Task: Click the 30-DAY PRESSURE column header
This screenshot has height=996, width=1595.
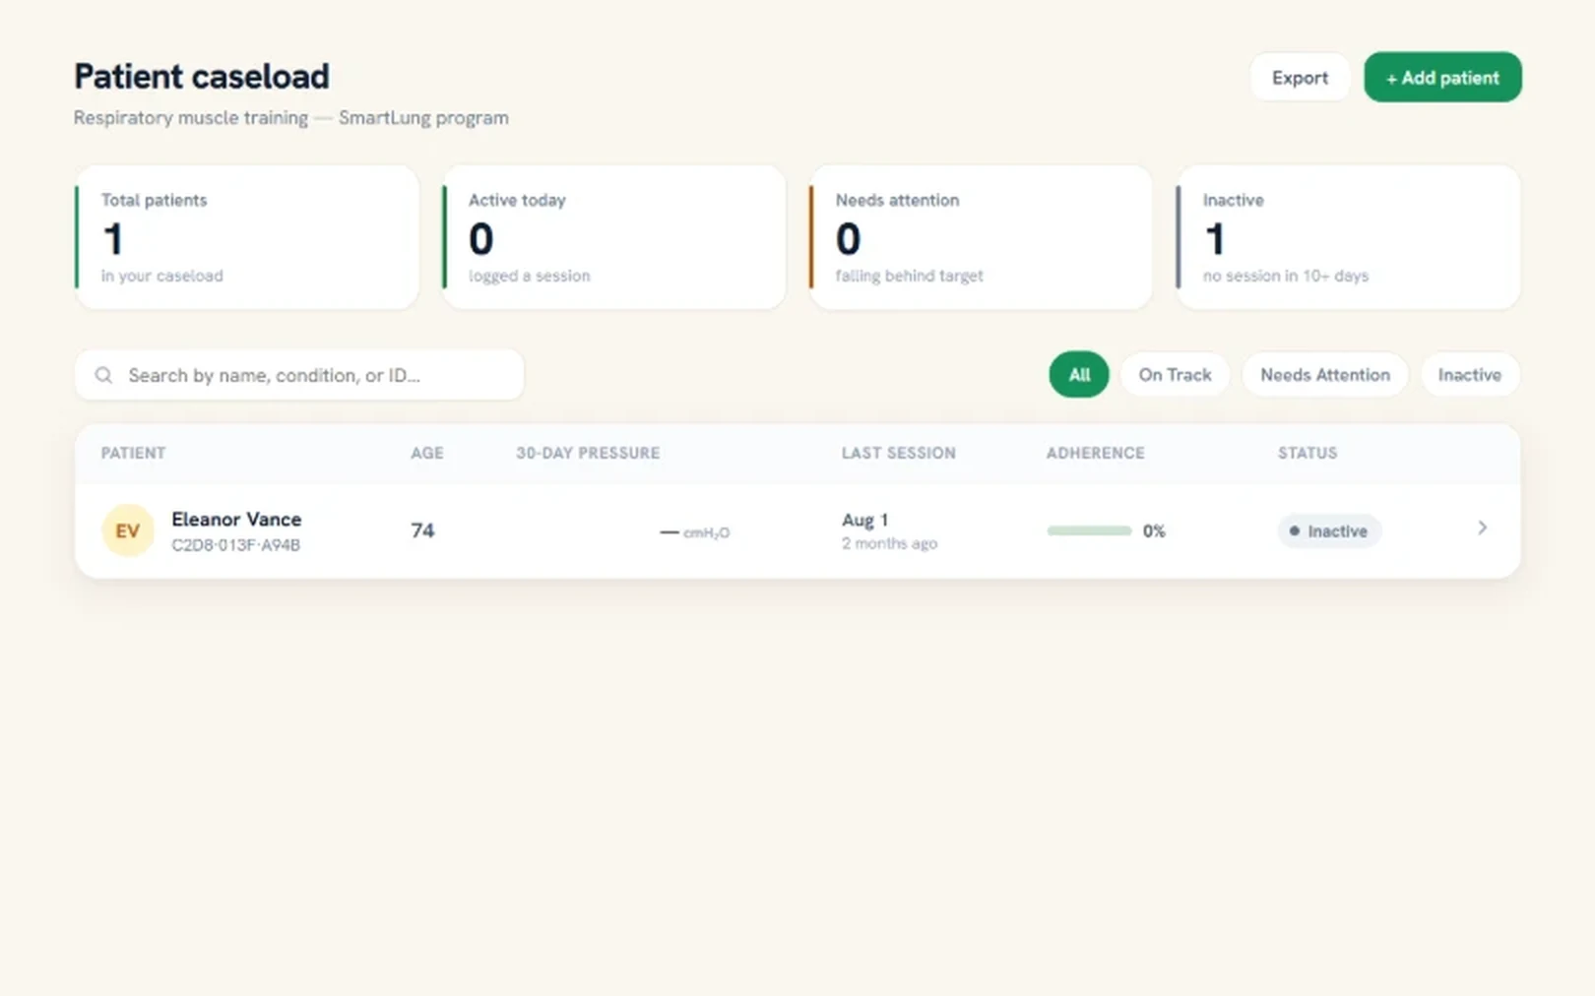Action: click(x=588, y=453)
